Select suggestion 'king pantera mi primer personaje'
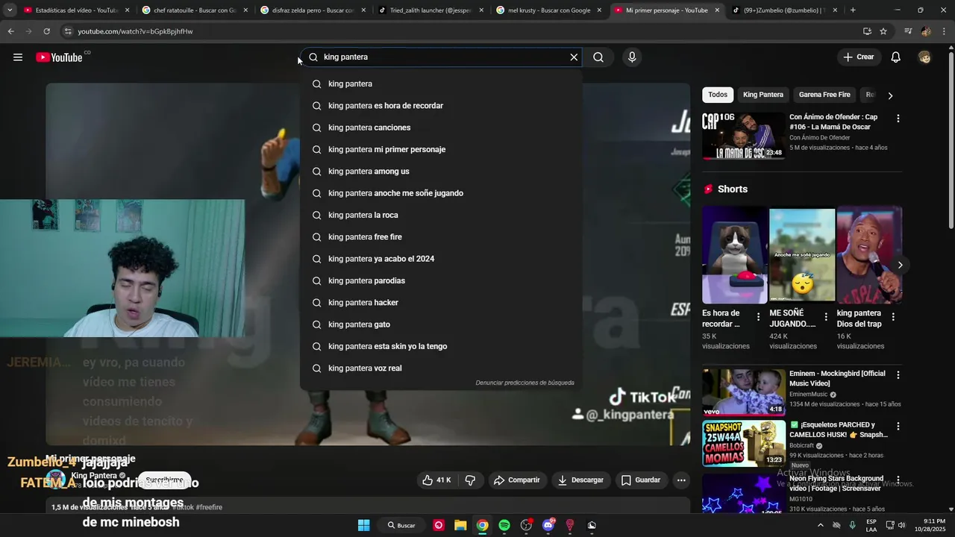Viewport: 955px width, 537px height. click(x=440, y=149)
